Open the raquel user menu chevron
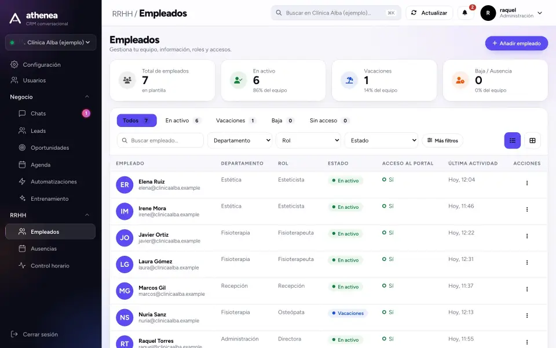556x348 pixels. tap(540, 13)
